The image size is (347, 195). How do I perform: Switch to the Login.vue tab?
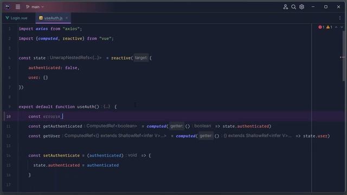(17, 18)
